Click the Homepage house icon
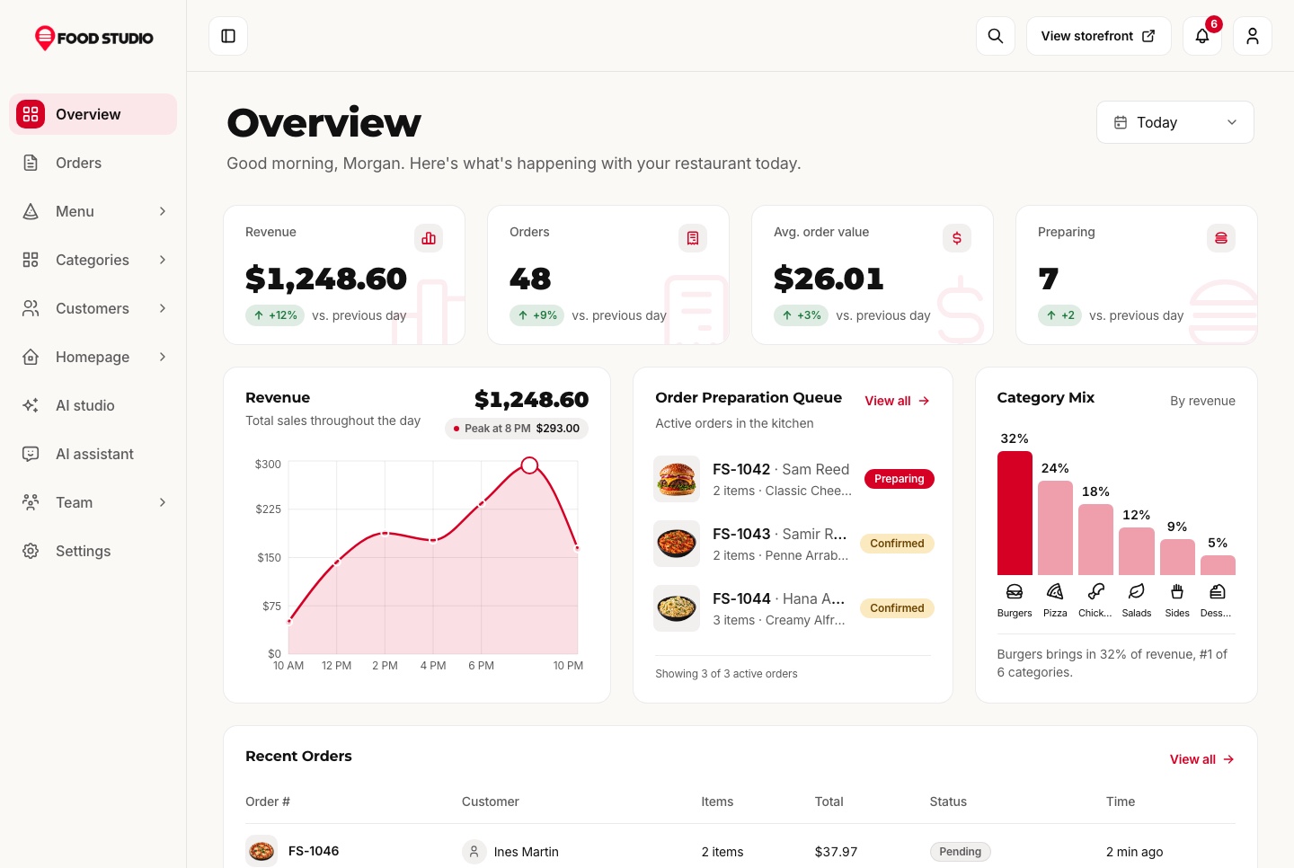The image size is (1294, 868). (31, 357)
